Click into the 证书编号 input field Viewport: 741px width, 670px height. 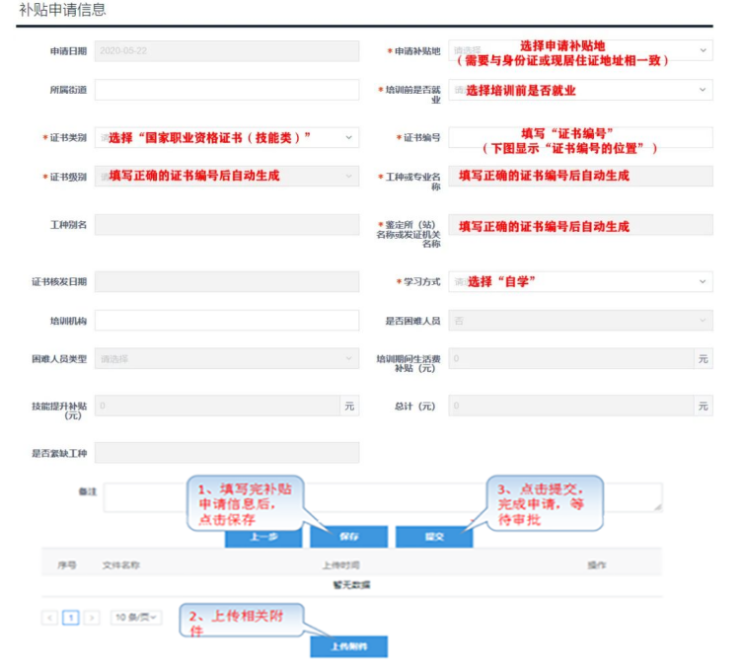coord(580,137)
